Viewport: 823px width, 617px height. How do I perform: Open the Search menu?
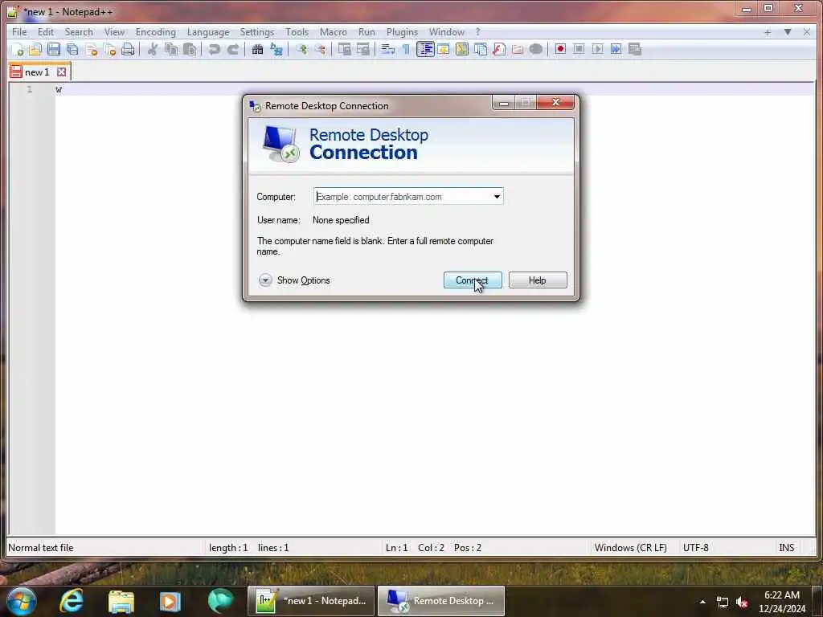tap(79, 32)
